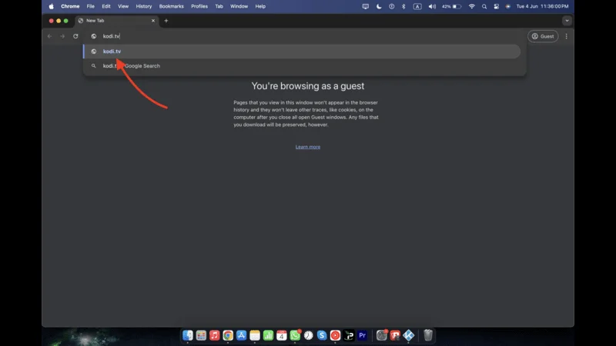616x346 pixels.
Task: Click the Bluetooth menu bar icon
Action: click(403, 6)
